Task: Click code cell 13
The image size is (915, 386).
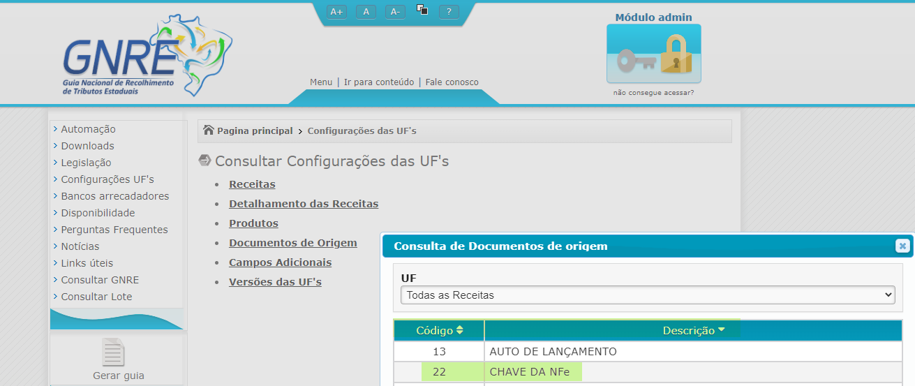Action: [439, 351]
